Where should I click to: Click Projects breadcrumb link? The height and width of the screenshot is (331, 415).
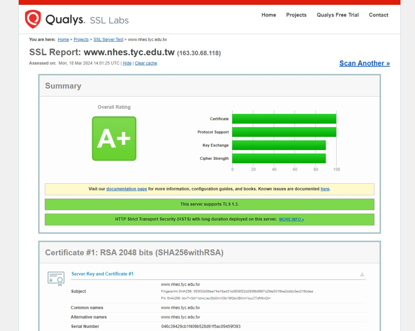click(81, 39)
